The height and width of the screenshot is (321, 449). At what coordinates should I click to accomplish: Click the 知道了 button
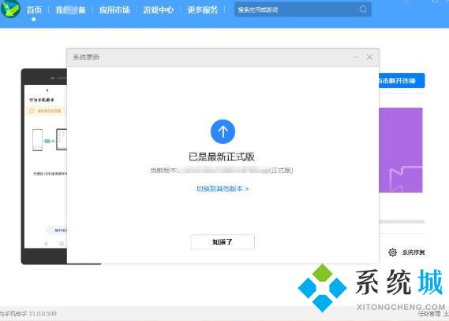223,242
